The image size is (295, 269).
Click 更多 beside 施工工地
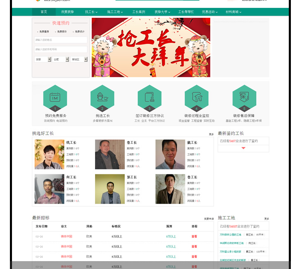(266, 219)
